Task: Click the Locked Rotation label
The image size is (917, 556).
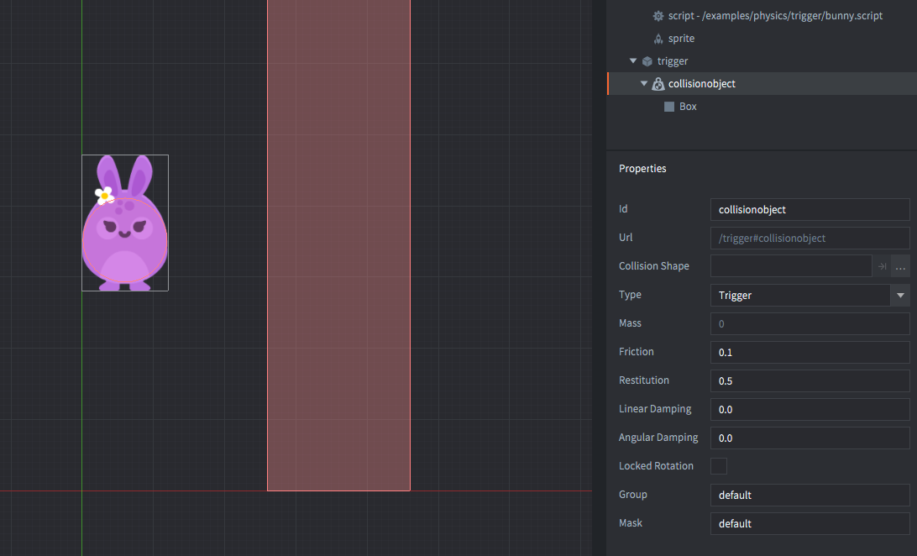Action: (656, 466)
